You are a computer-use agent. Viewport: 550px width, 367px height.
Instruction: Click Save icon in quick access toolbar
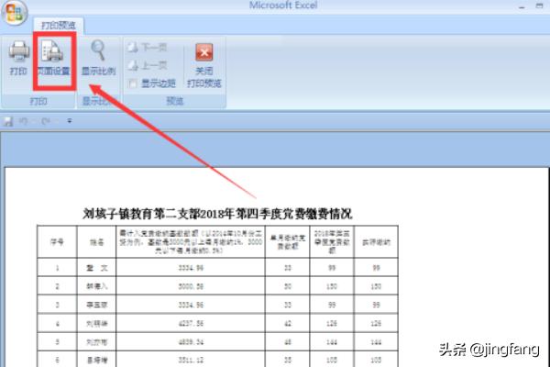coord(8,121)
